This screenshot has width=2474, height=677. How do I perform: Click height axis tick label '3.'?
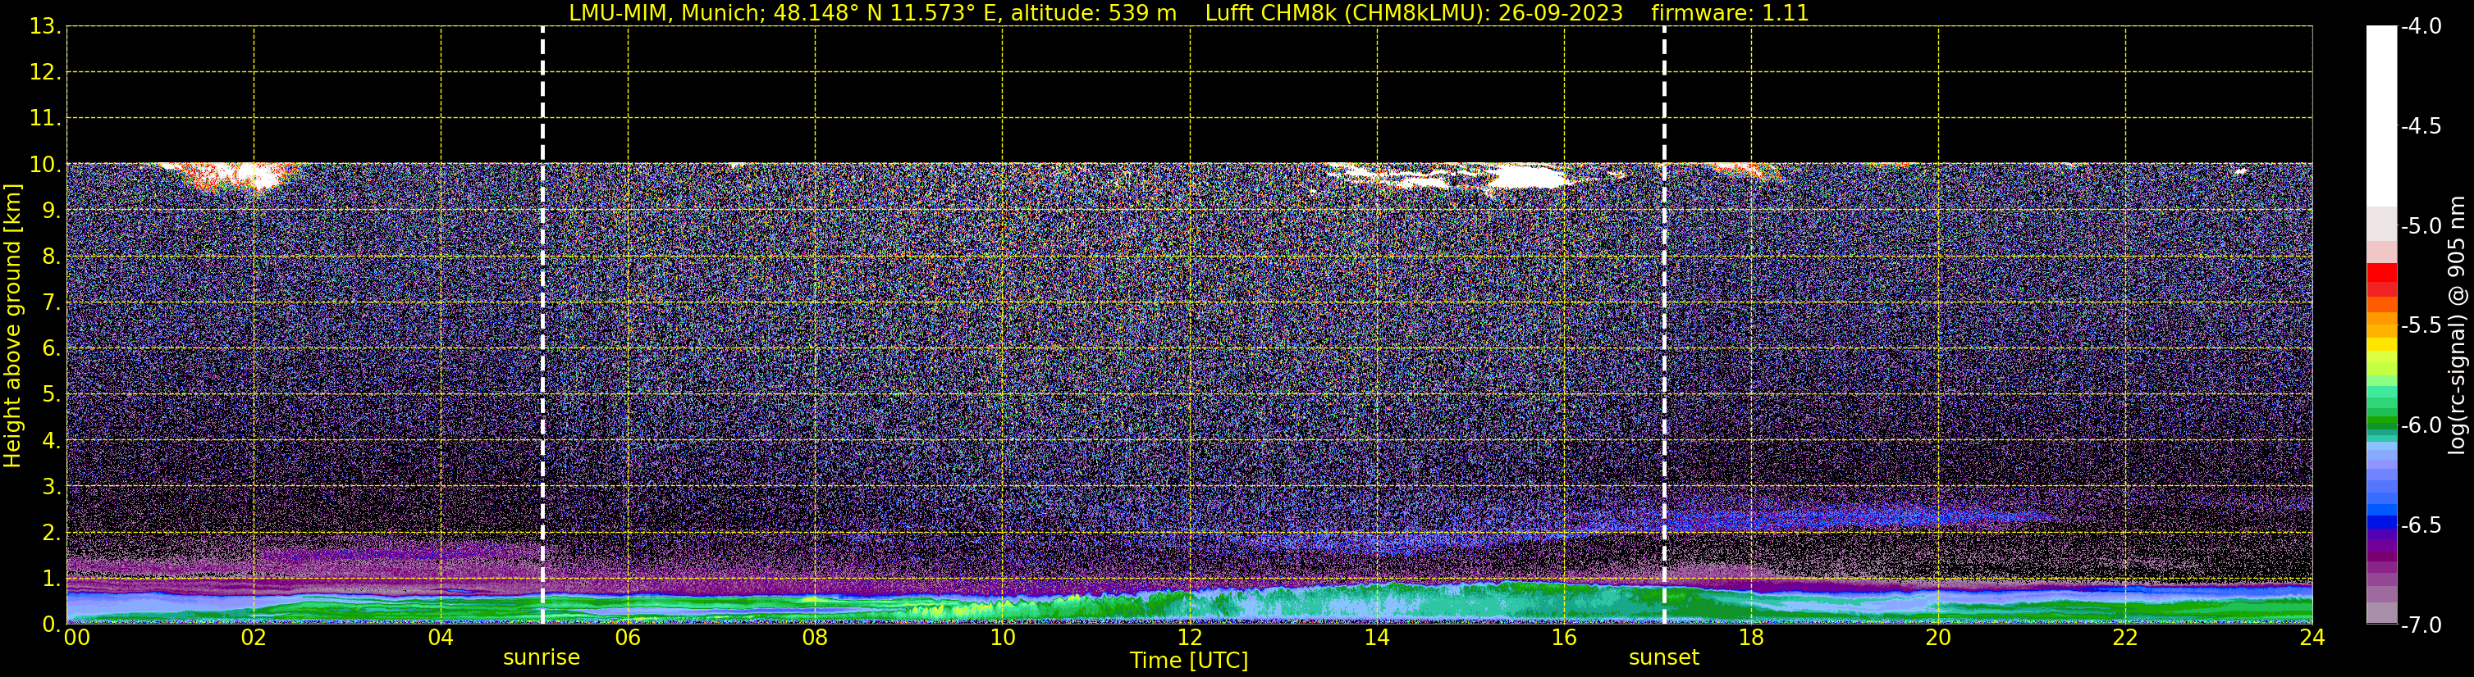(x=52, y=487)
